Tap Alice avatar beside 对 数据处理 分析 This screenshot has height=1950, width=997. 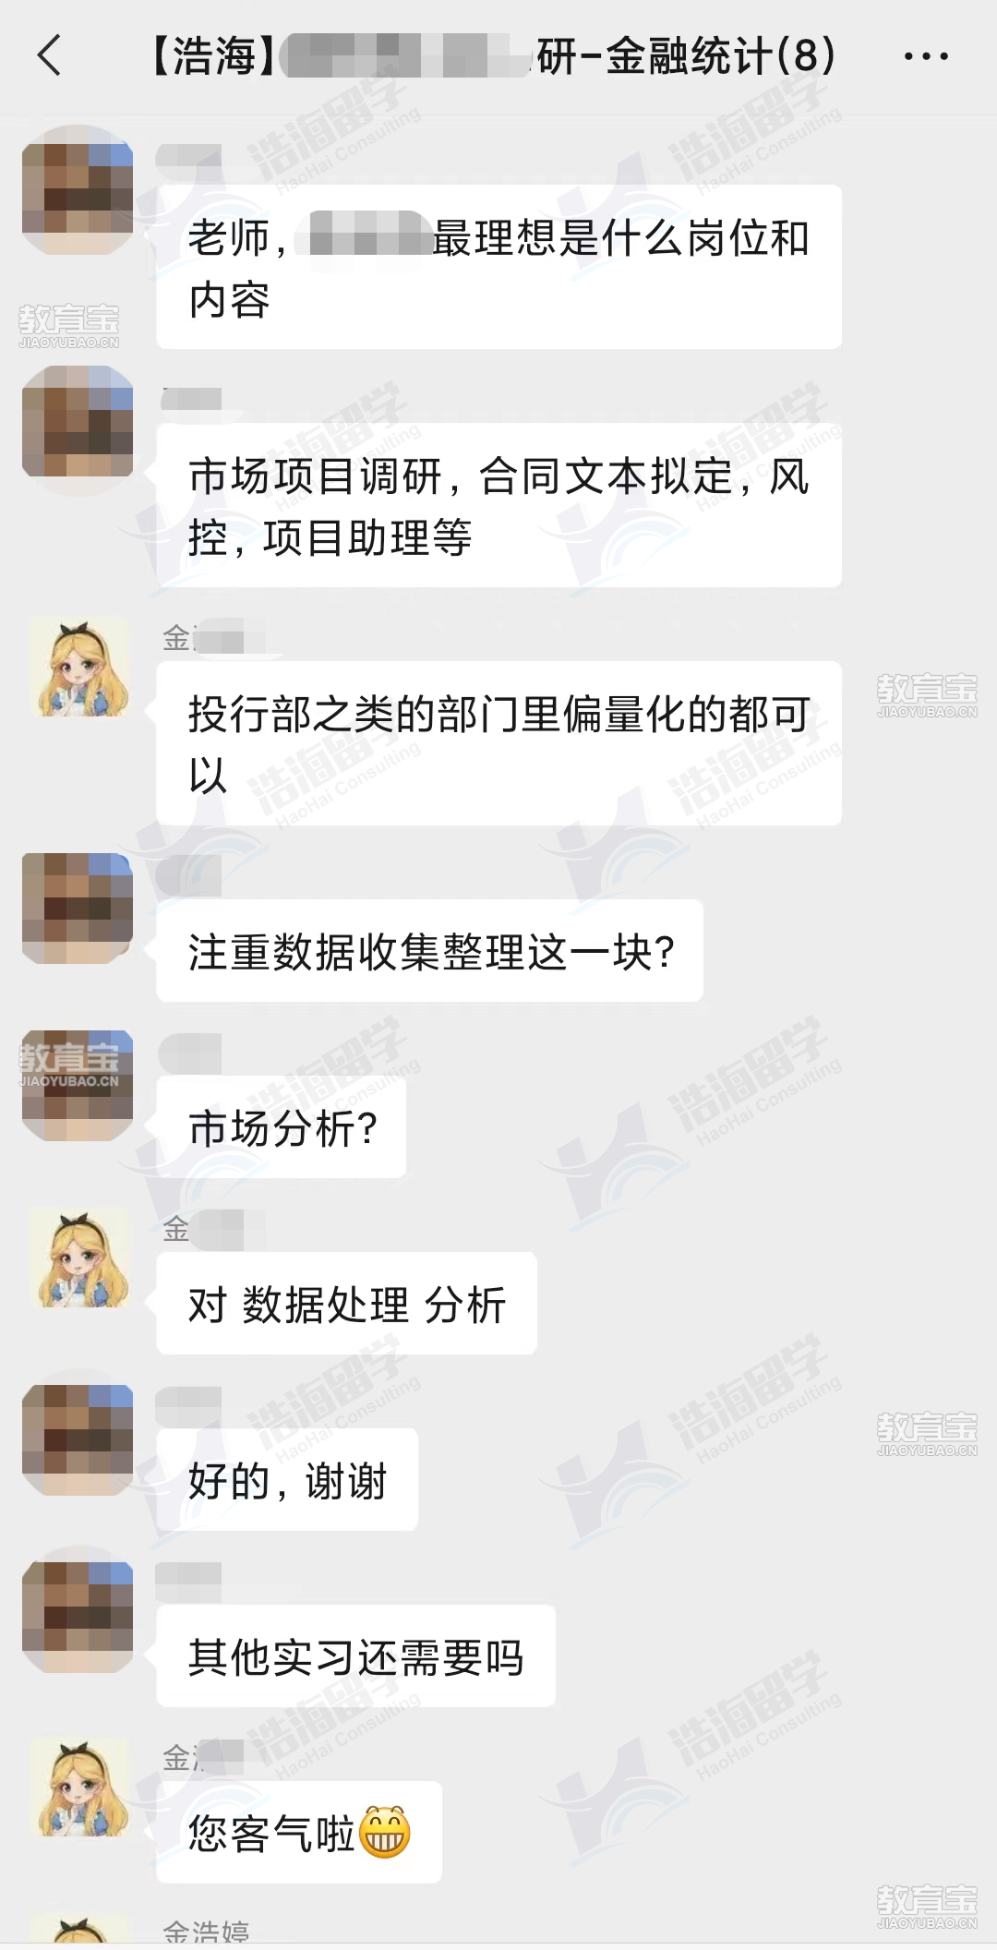78,1258
